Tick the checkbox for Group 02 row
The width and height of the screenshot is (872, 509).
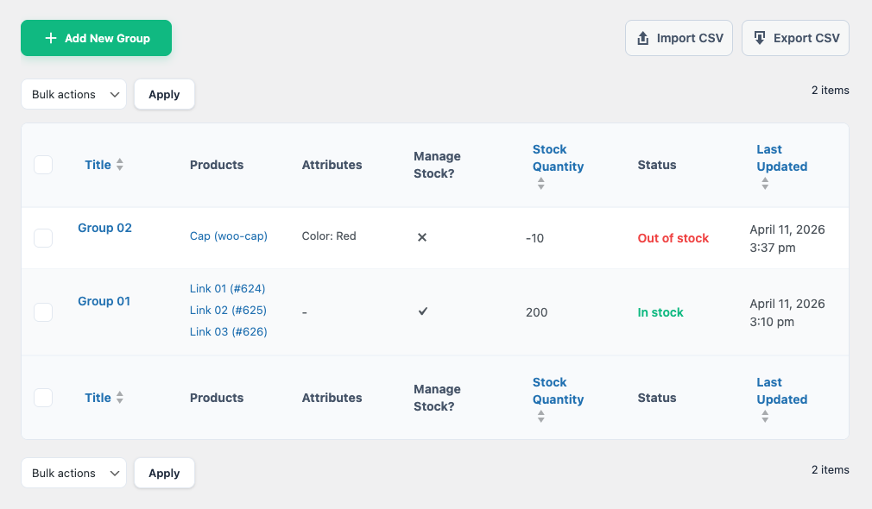point(43,238)
